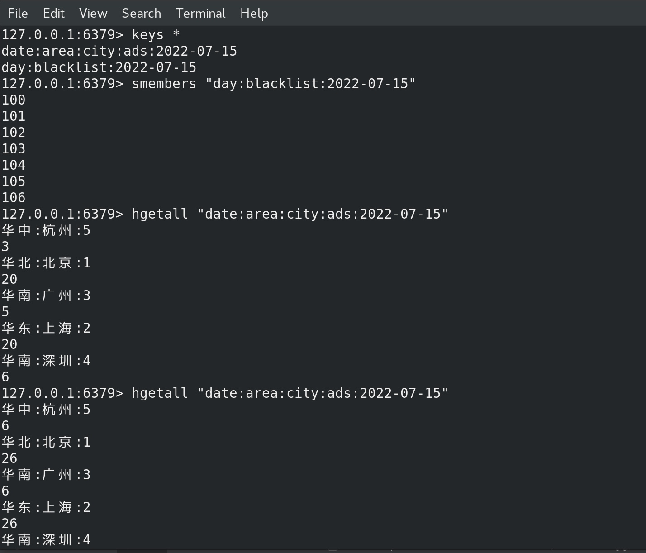Click the smembers command line
646x553 pixels.
click(x=209, y=84)
